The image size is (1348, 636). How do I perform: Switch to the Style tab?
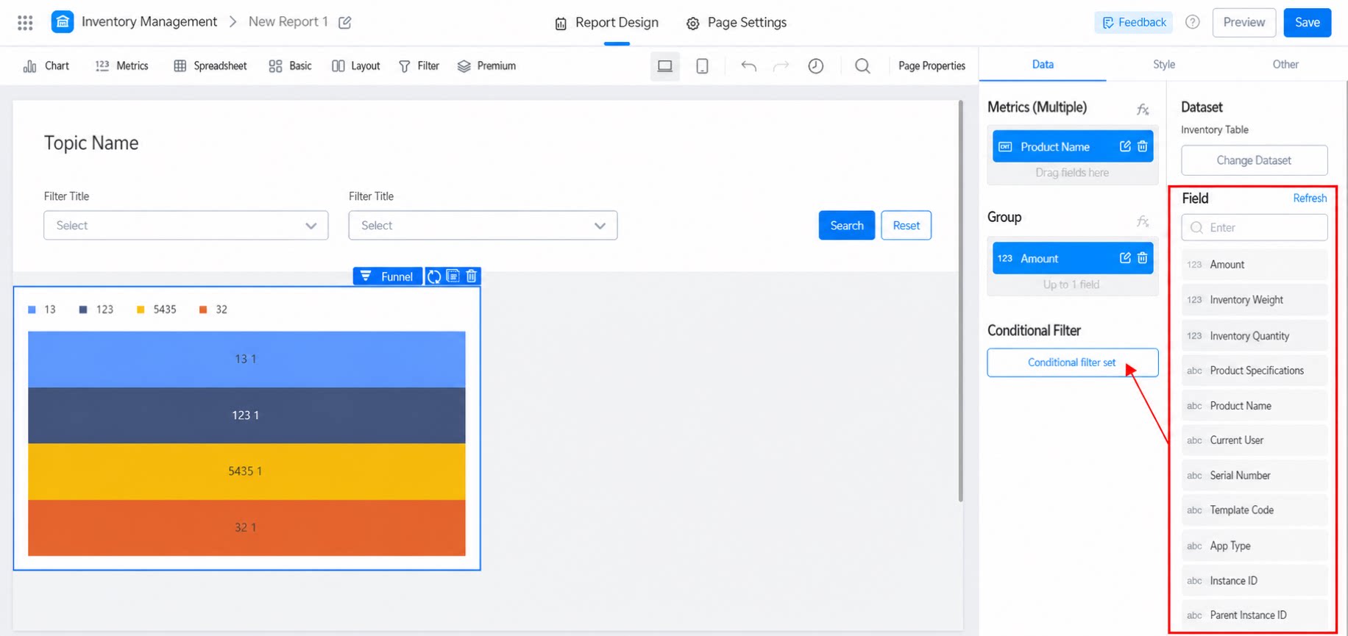click(1164, 65)
